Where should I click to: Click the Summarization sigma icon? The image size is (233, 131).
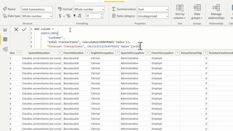tap(114, 9)
